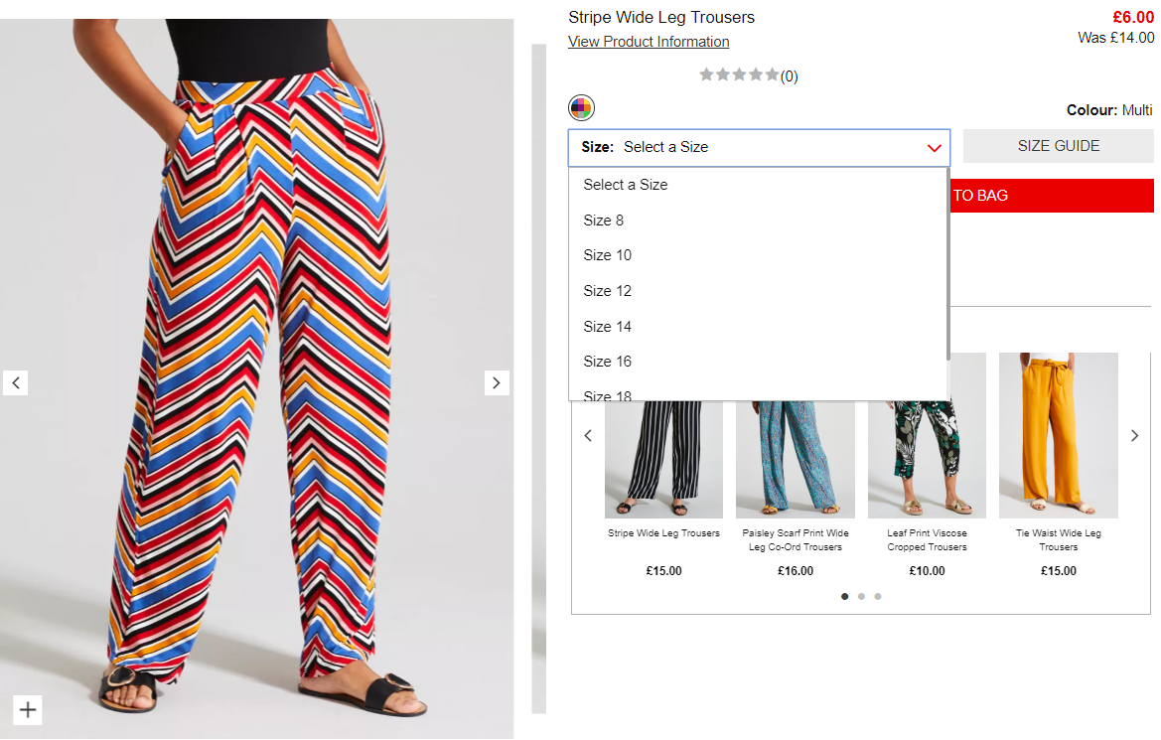Collapse the Size dropdown via red chevron

934,148
